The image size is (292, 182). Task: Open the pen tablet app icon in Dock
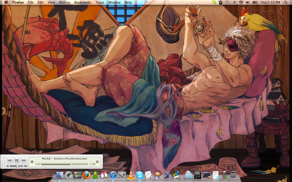tap(166, 175)
